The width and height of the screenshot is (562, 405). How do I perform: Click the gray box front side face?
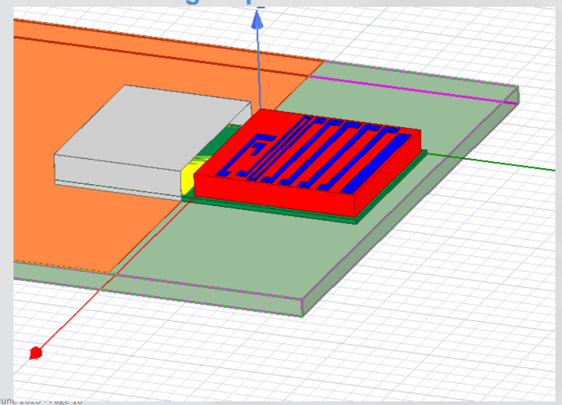(117, 168)
